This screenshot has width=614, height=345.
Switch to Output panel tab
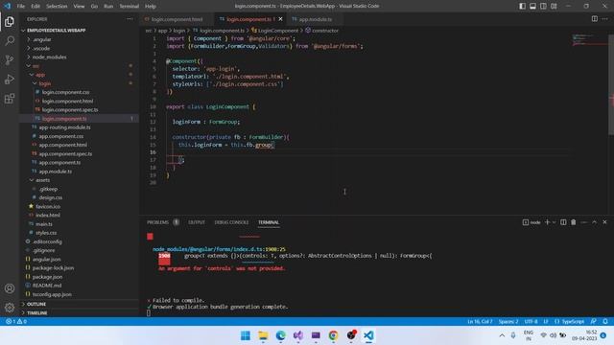197,222
